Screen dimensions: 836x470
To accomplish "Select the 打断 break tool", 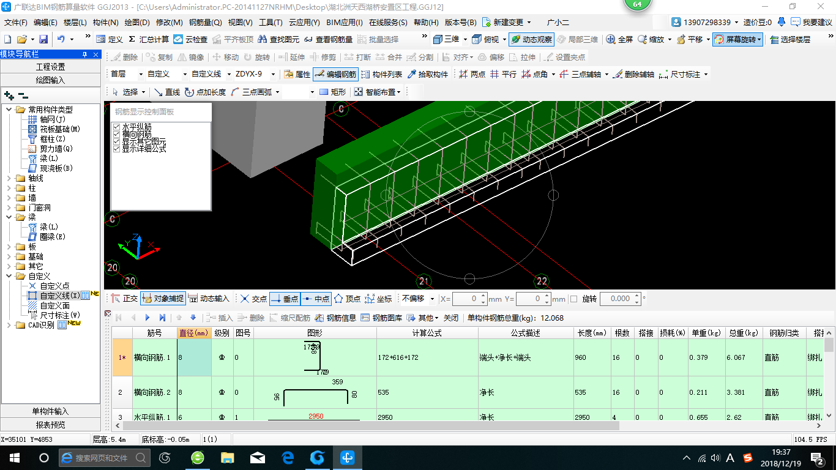I will pos(357,57).
